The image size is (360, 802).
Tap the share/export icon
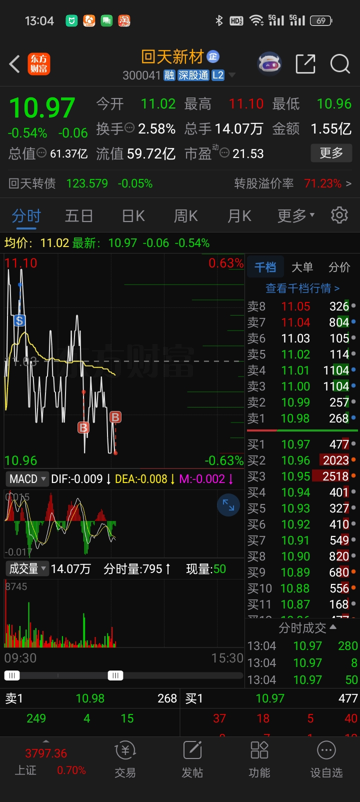(x=305, y=64)
